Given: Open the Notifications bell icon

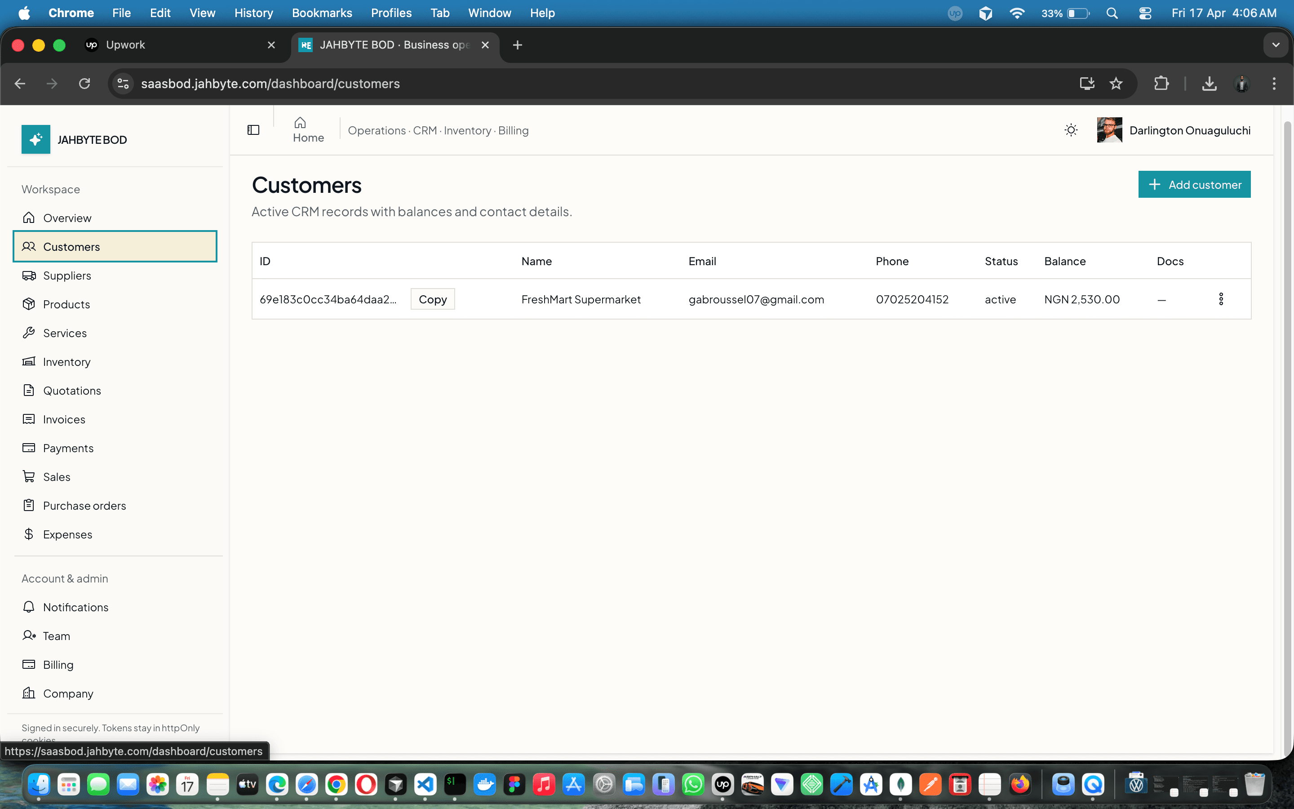Looking at the screenshot, I should point(29,607).
